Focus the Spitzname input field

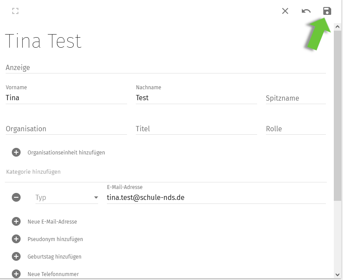(x=296, y=98)
